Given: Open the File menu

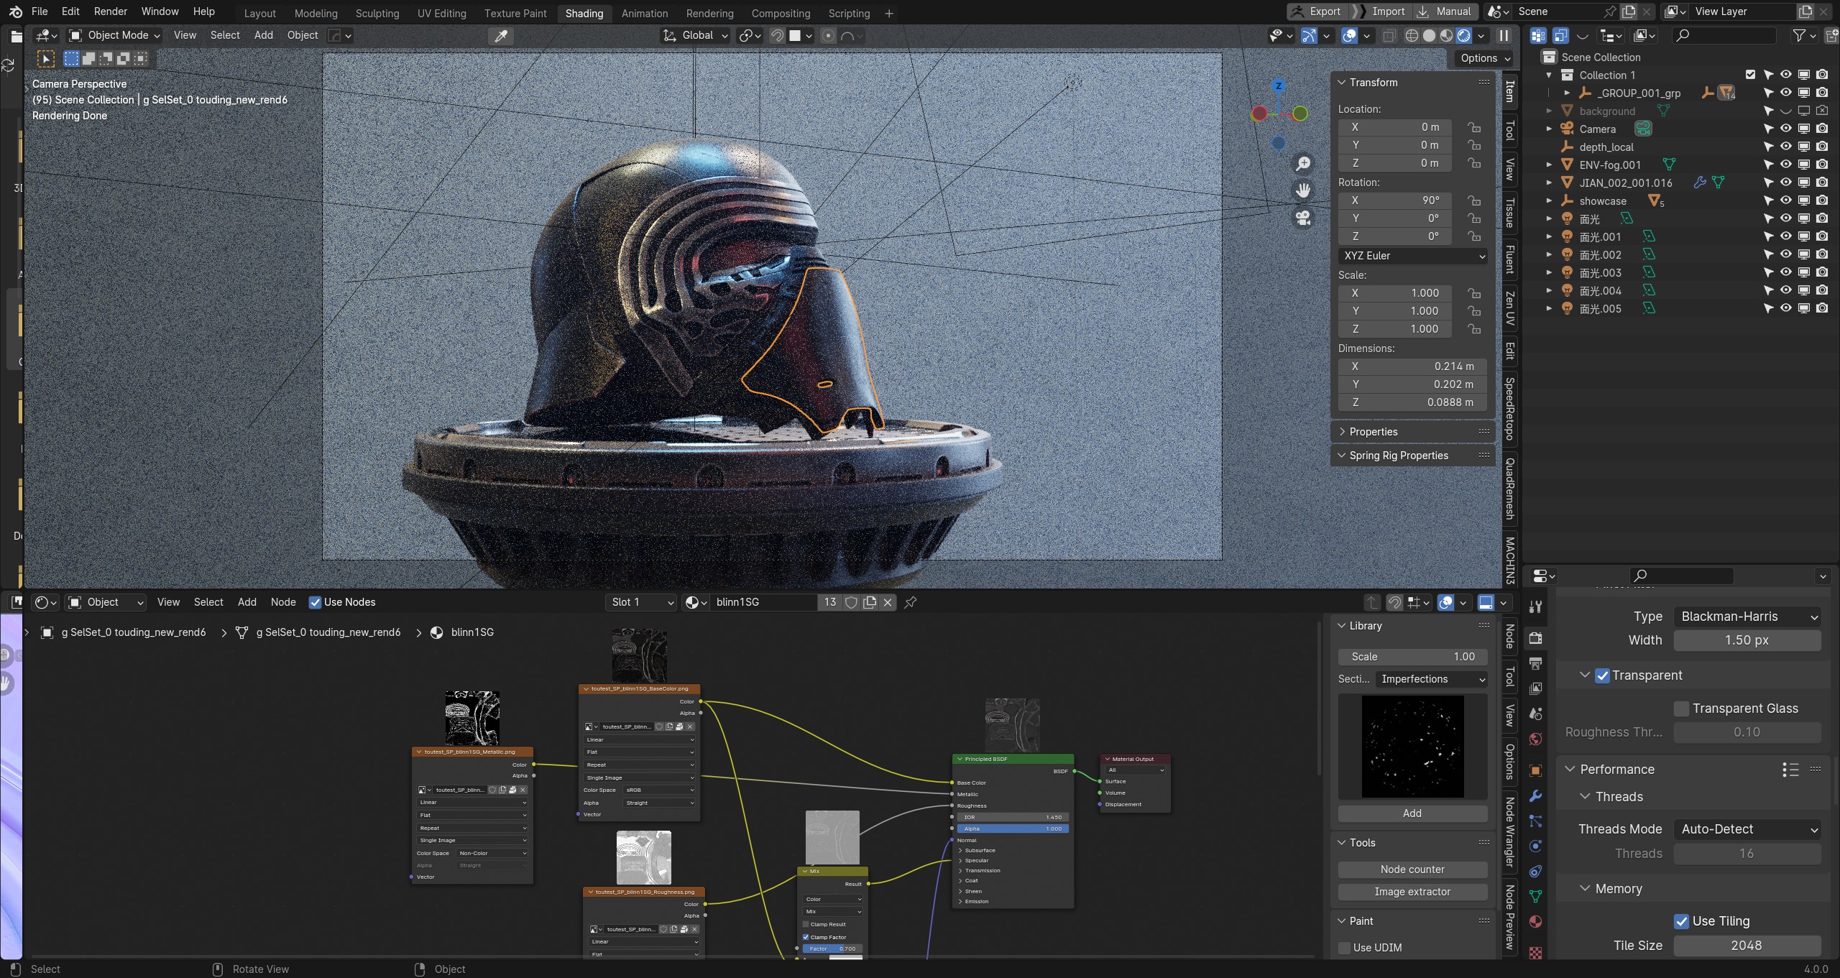Looking at the screenshot, I should (40, 11).
